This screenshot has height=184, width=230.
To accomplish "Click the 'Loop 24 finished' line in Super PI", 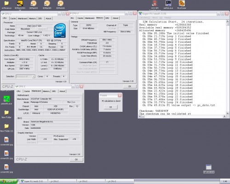I will [167, 102].
